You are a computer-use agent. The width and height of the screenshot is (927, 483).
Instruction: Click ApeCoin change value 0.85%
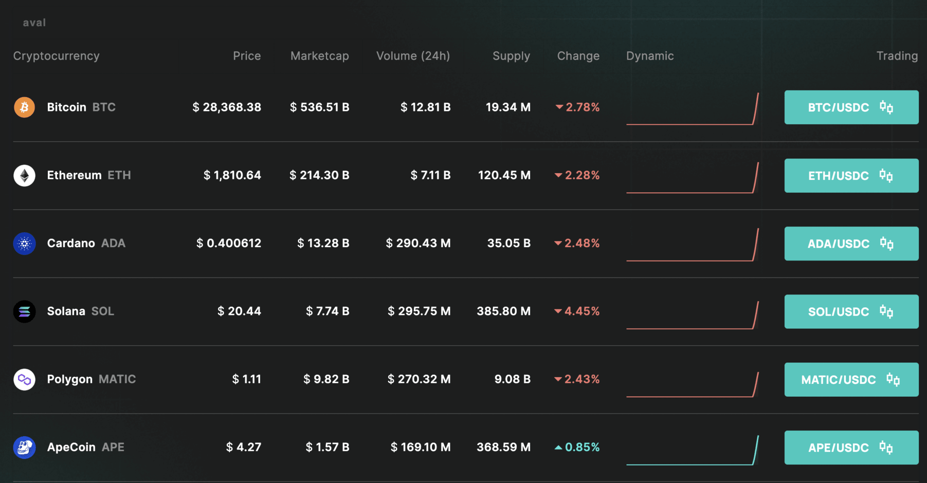pos(577,447)
